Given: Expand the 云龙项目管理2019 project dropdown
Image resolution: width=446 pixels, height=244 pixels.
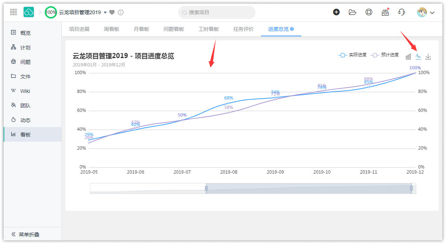Looking at the screenshot, I should pyautogui.click(x=105, y=12).
